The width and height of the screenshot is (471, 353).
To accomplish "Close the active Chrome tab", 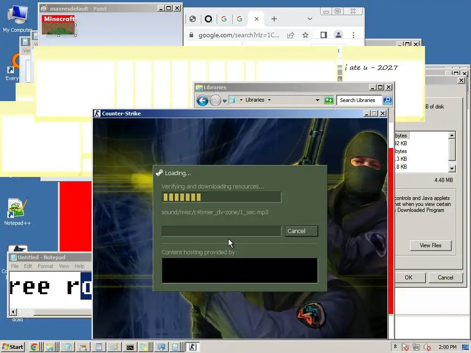I will tap(257, 19).
